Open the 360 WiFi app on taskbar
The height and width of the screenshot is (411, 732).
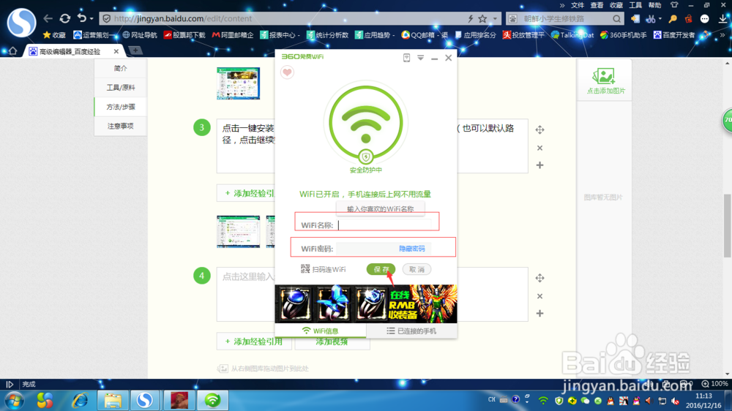click(x=212, y=400)
